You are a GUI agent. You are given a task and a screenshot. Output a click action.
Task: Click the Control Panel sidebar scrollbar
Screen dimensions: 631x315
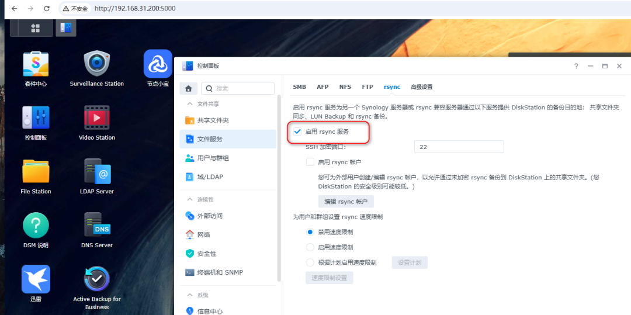(279, 188)
